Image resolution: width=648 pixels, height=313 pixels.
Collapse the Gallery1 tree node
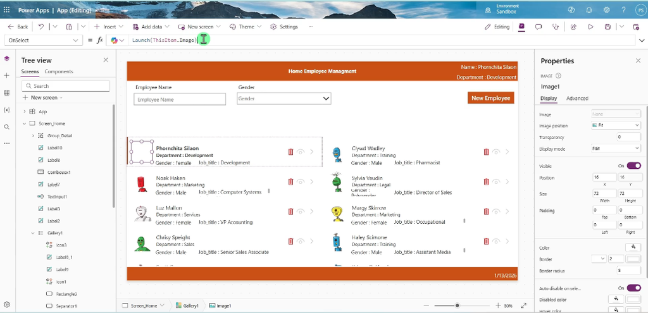point(33,233)
